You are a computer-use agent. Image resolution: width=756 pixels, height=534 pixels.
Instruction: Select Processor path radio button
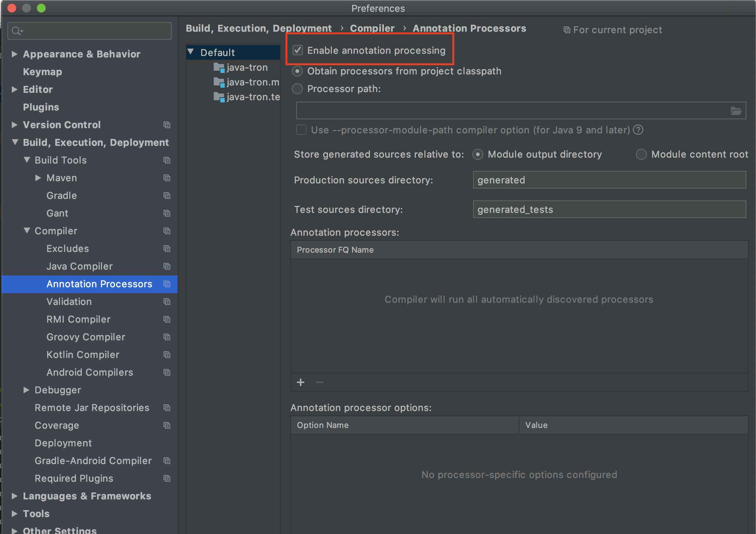[297, 89]
